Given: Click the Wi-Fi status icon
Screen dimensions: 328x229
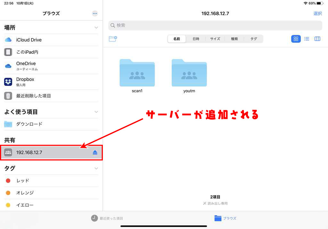Looking at the screenshot, I should coord(306,3).
